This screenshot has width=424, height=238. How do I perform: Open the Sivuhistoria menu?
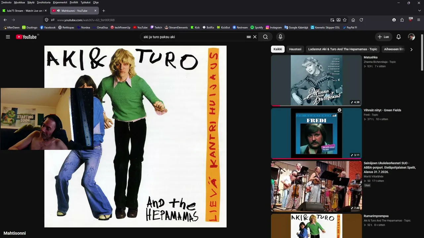tap(43, 2)
